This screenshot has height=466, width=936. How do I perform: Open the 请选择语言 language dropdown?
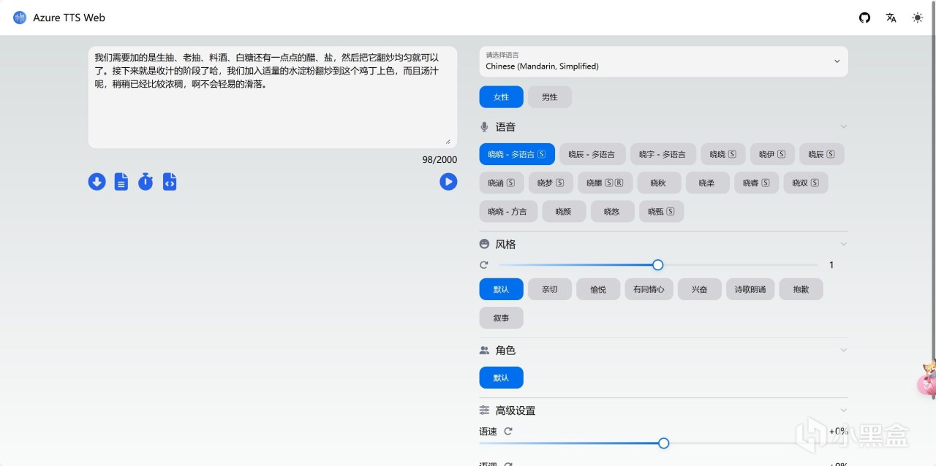[663, 61]
